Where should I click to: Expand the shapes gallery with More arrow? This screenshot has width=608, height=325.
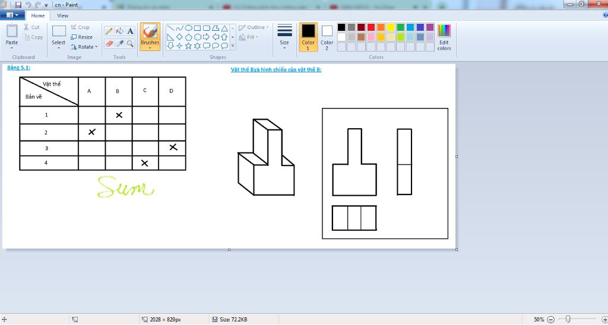coord(233,46)
